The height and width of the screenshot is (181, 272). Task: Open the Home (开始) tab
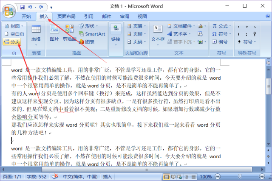pos(26,17)
